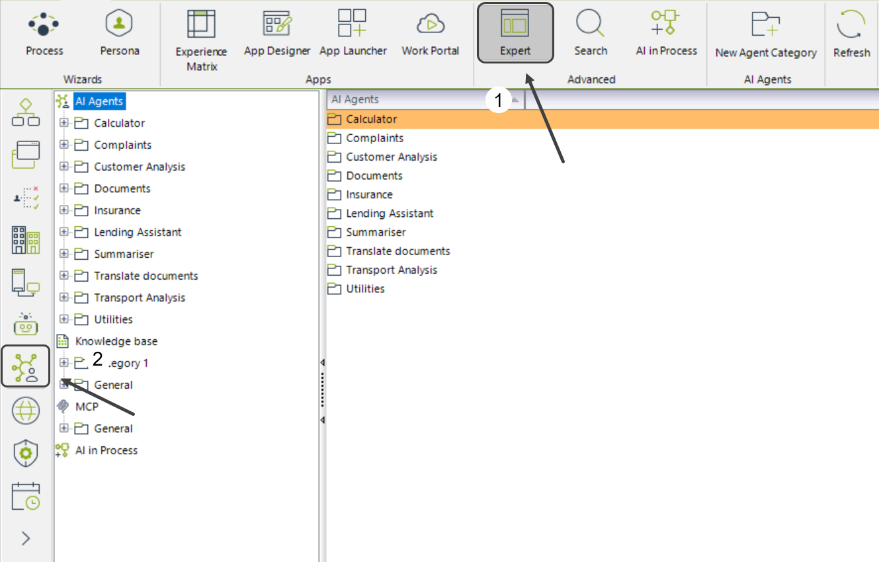
Task: Switch to Expert view
Action: point(515,33)
